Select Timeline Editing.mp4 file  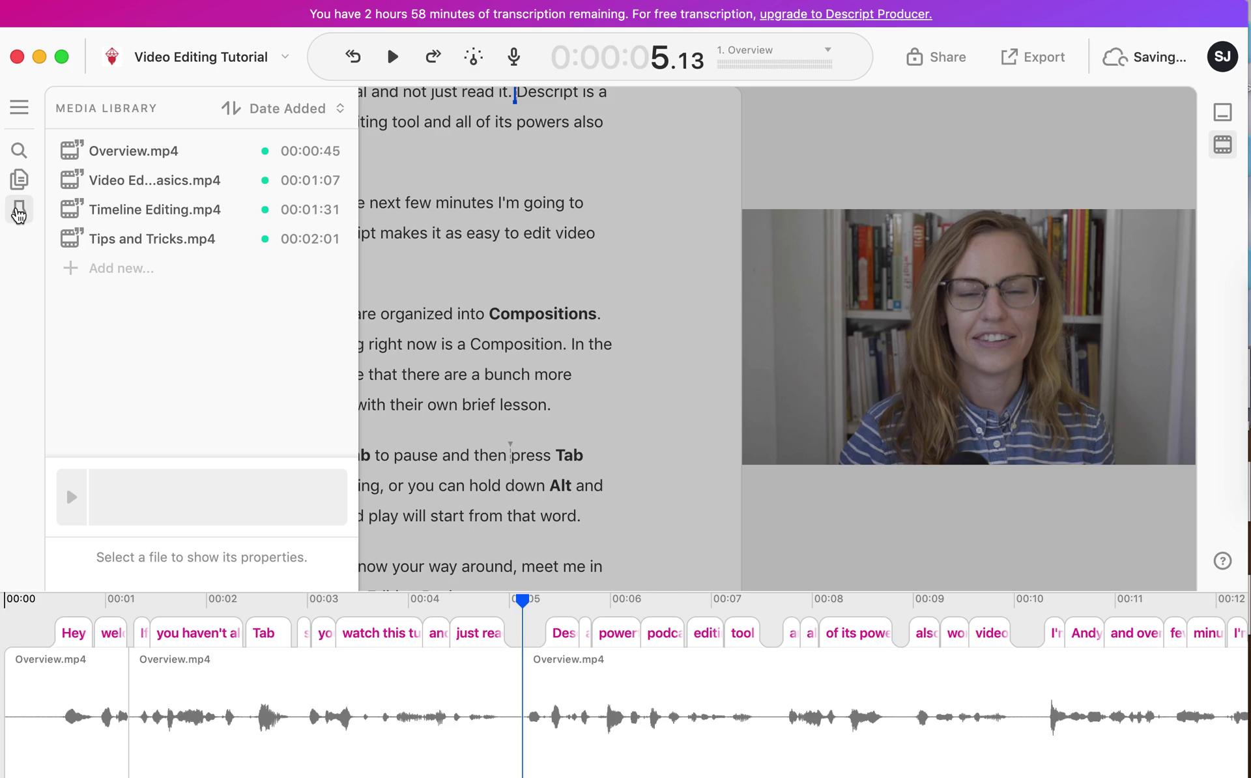(x=202, y=209)
